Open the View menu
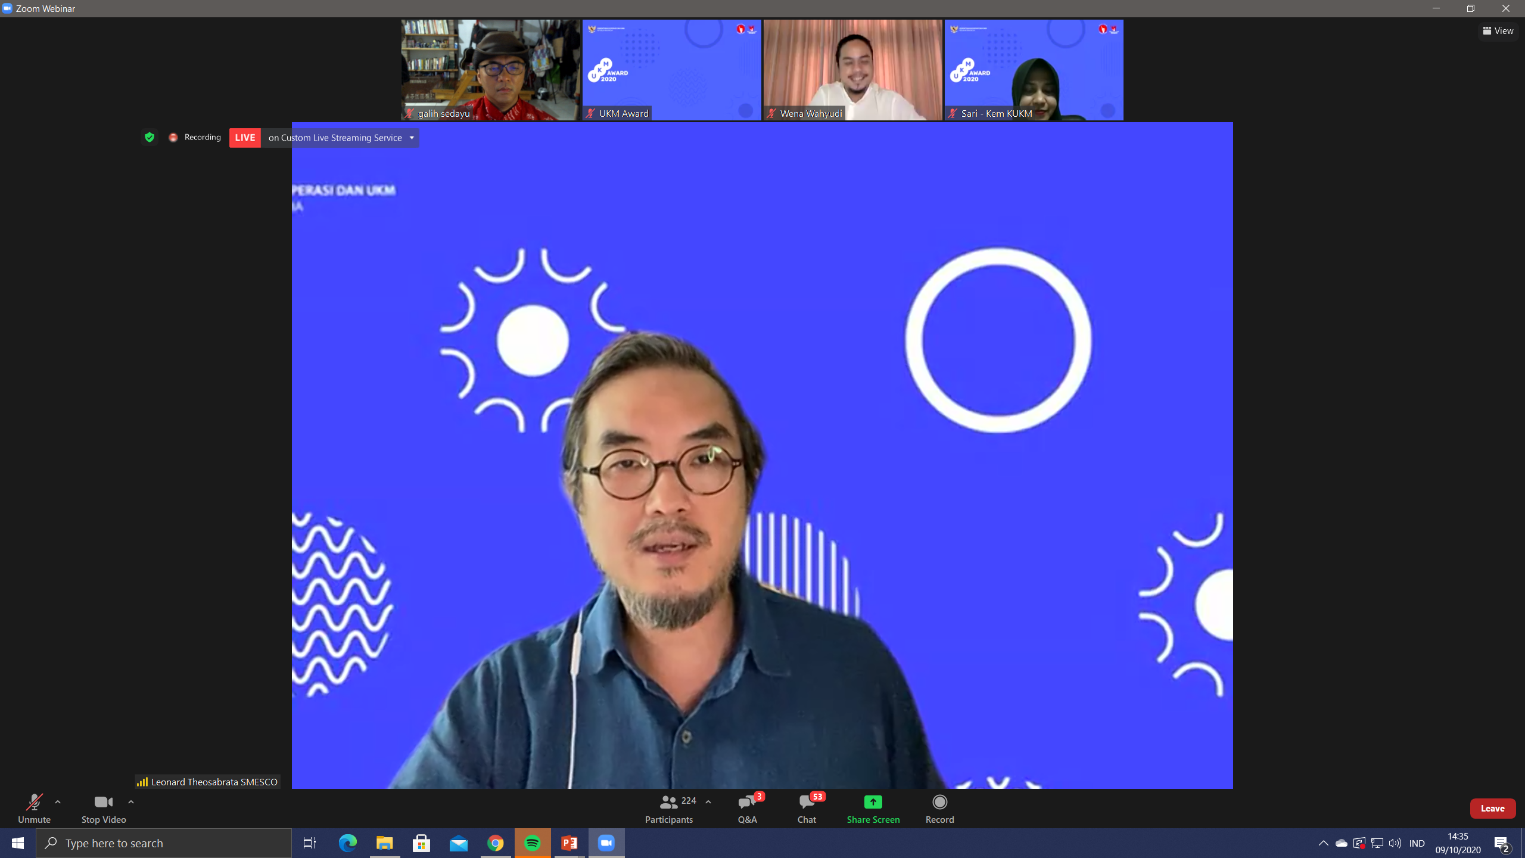This screenshot has height=858, width=1525. pyautogui.click(x=1498, y=30)
